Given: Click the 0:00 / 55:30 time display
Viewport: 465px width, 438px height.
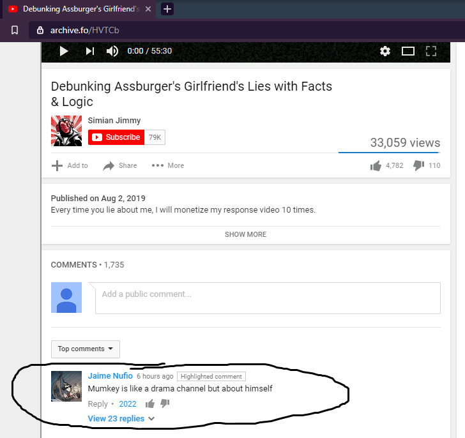Looking at the screenshot, I should click(149, 51).
